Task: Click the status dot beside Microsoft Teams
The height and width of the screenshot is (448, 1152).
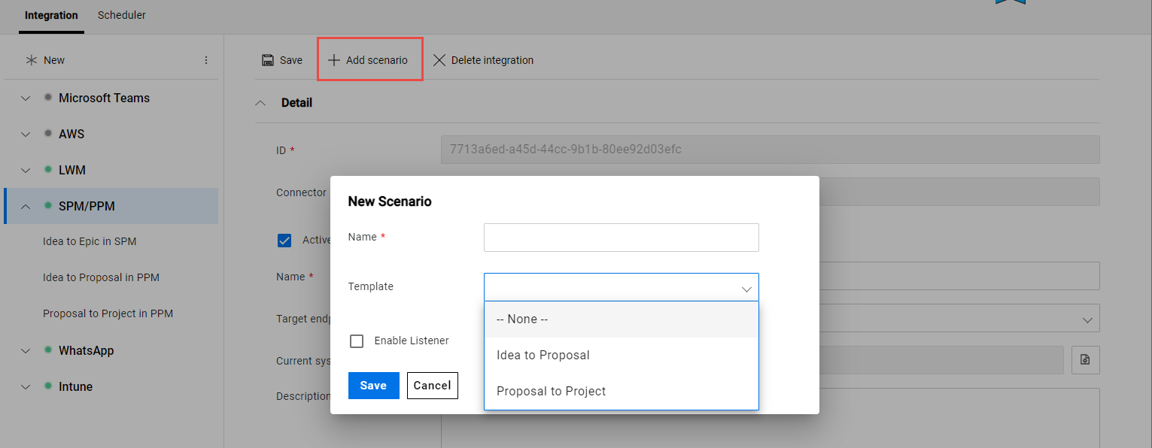Action: point(47,98)
